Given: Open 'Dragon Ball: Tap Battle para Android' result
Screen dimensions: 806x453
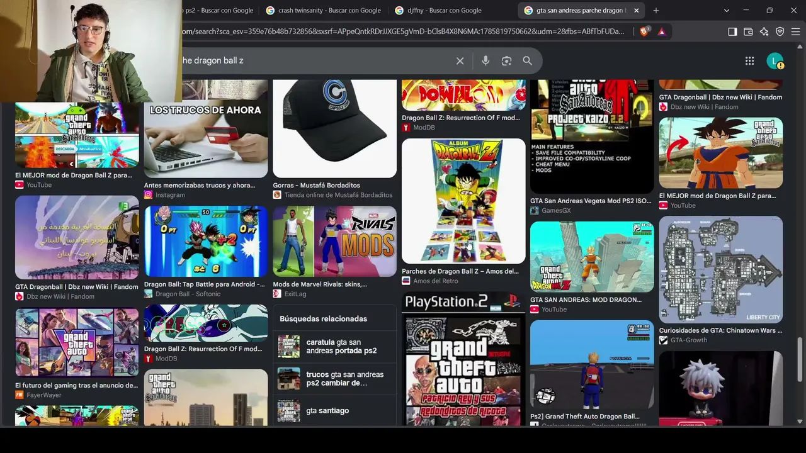Looking at the screenshot, I should 205,284.
